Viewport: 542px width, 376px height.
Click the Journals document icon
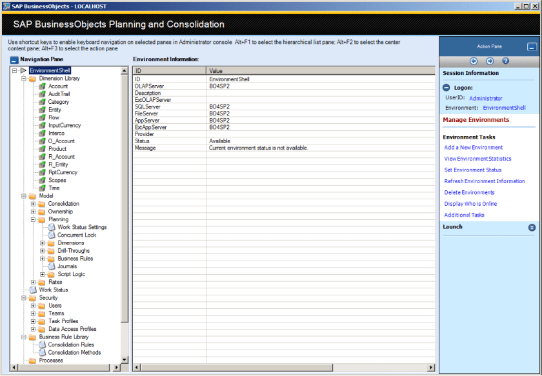pyautogui.click(x=52, y=266)
